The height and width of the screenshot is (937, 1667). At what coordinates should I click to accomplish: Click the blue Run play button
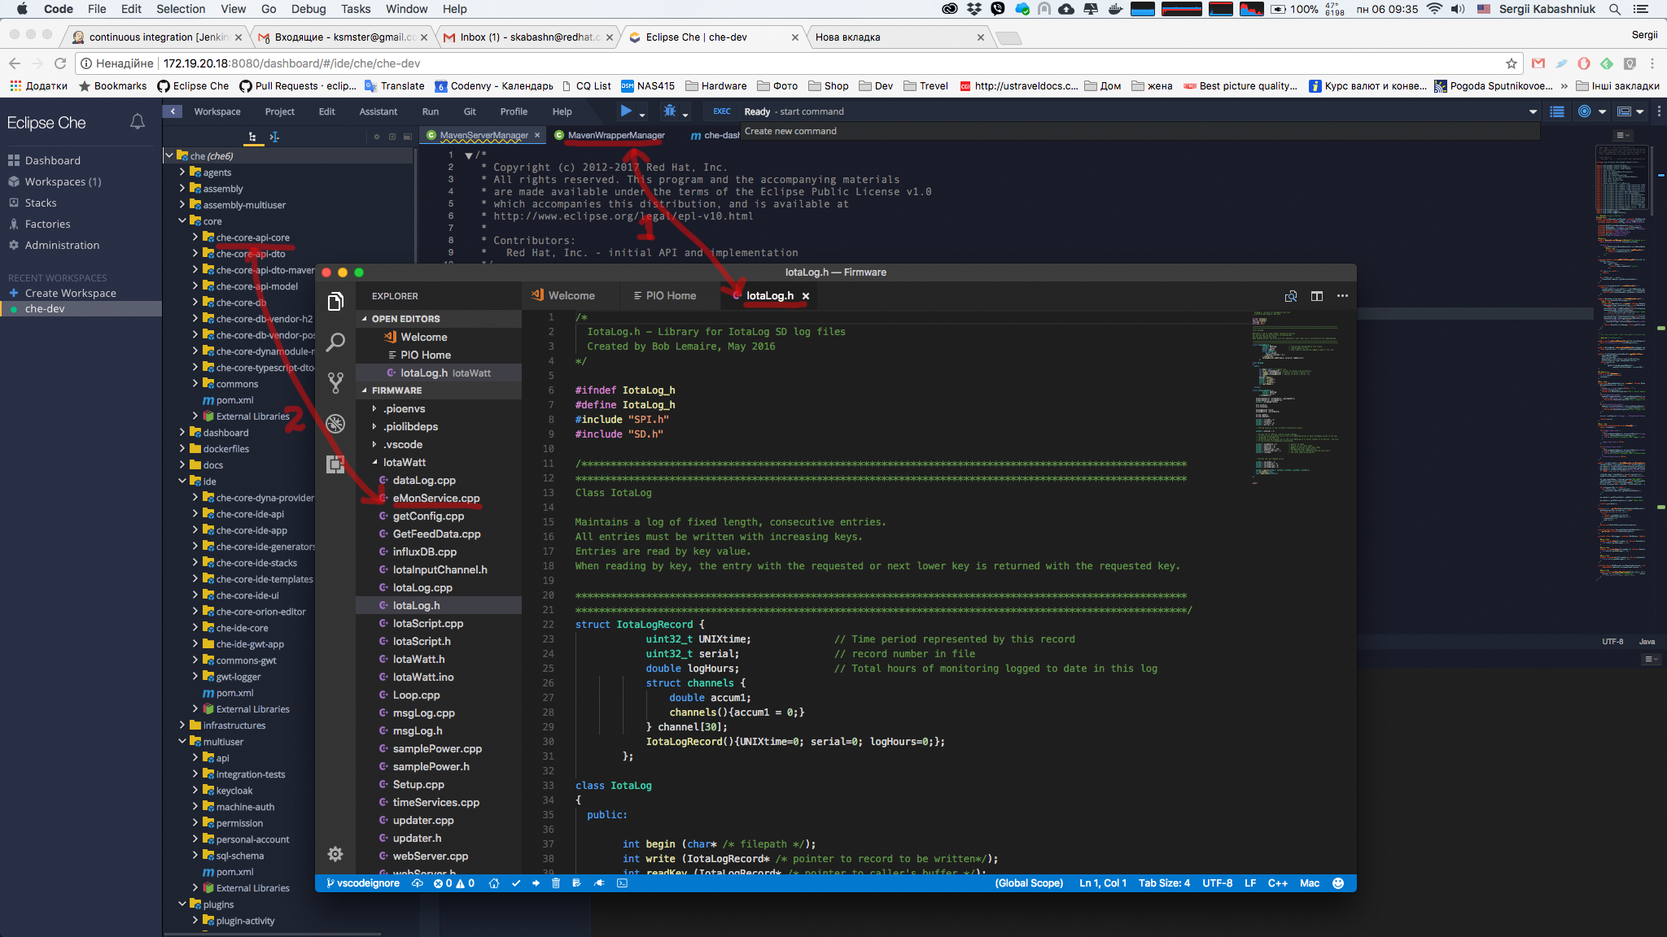625,111
